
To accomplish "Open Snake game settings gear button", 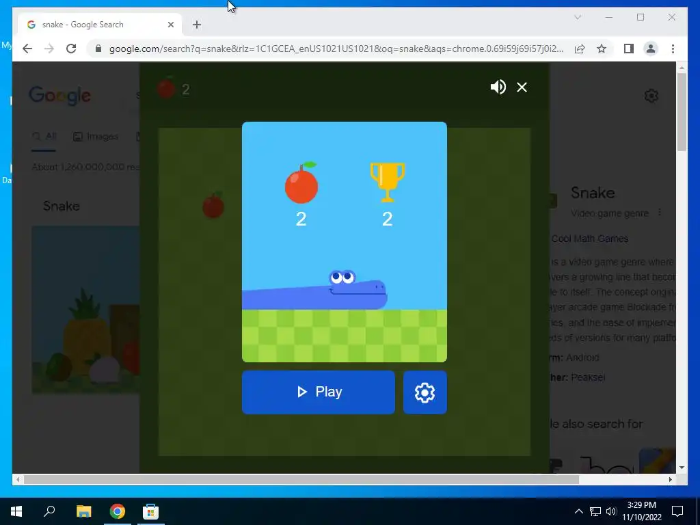I will (425, 392).
